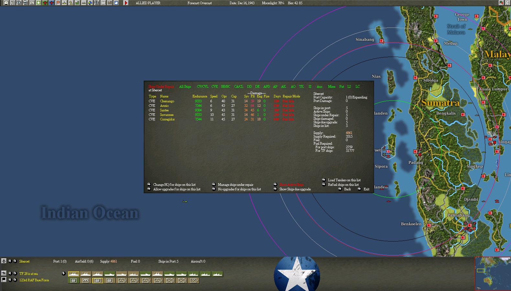Image resolution: width=511 pixels, height=291 pixels.
Task: Click the Siberoet base name in bottom bar
Action: point(24,261)
